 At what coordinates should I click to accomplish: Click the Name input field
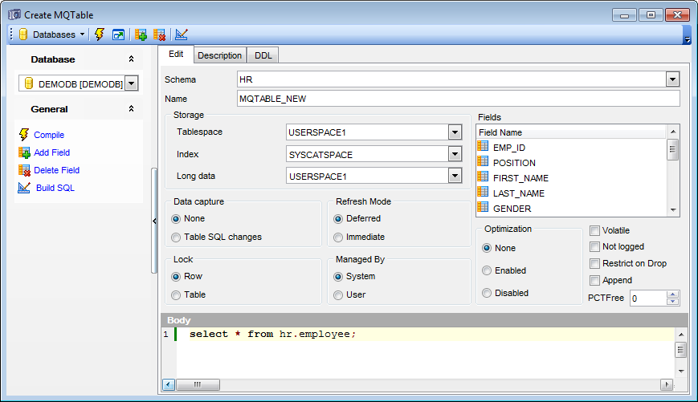pos(459,99)
